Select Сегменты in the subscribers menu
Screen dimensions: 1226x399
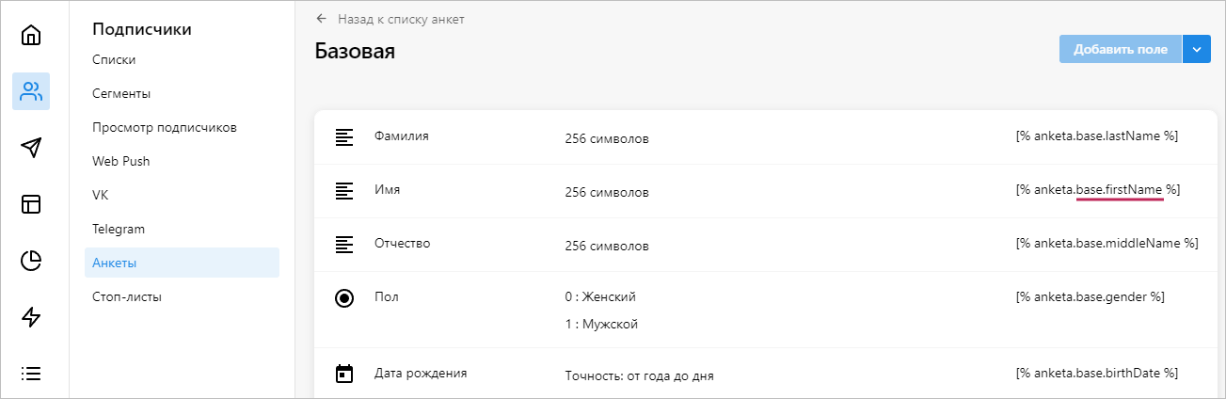[121, 93]
